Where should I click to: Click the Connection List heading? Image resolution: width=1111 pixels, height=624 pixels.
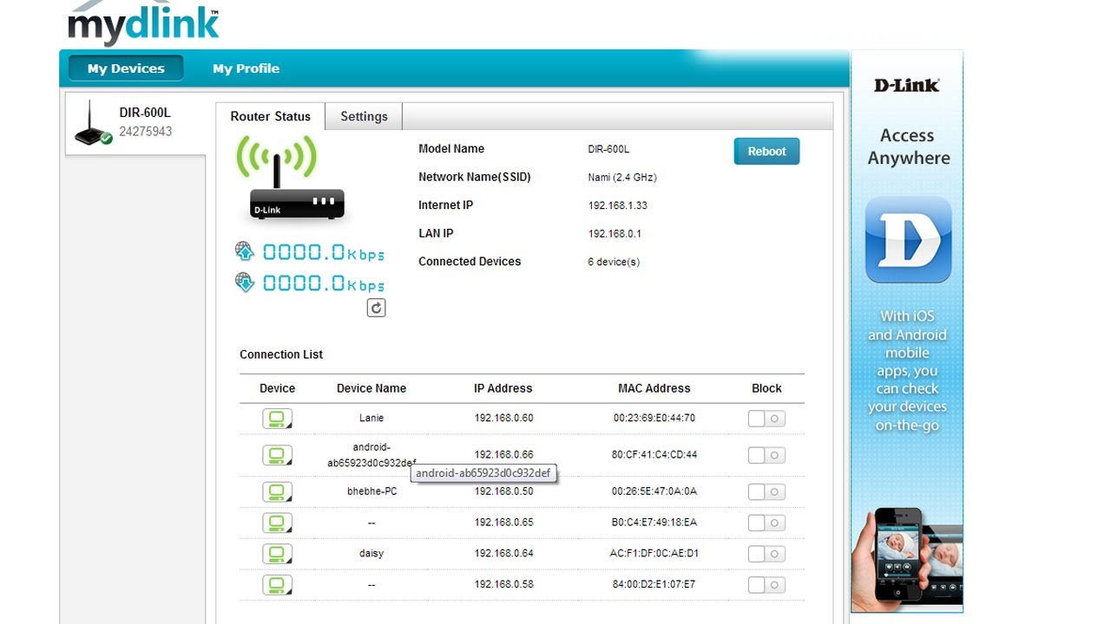281,354
